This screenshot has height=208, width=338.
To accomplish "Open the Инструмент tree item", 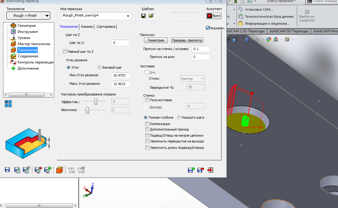I will (28, 31).
